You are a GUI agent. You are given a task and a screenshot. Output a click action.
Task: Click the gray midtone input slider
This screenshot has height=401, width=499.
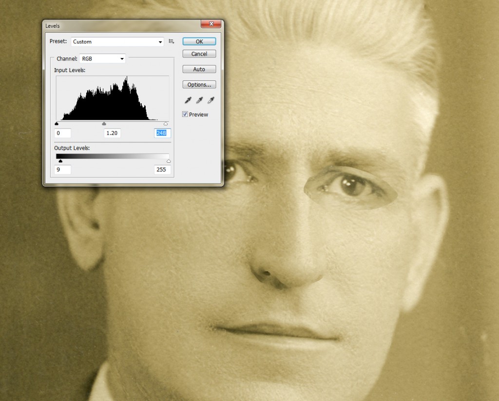click(x=104, y=124)
